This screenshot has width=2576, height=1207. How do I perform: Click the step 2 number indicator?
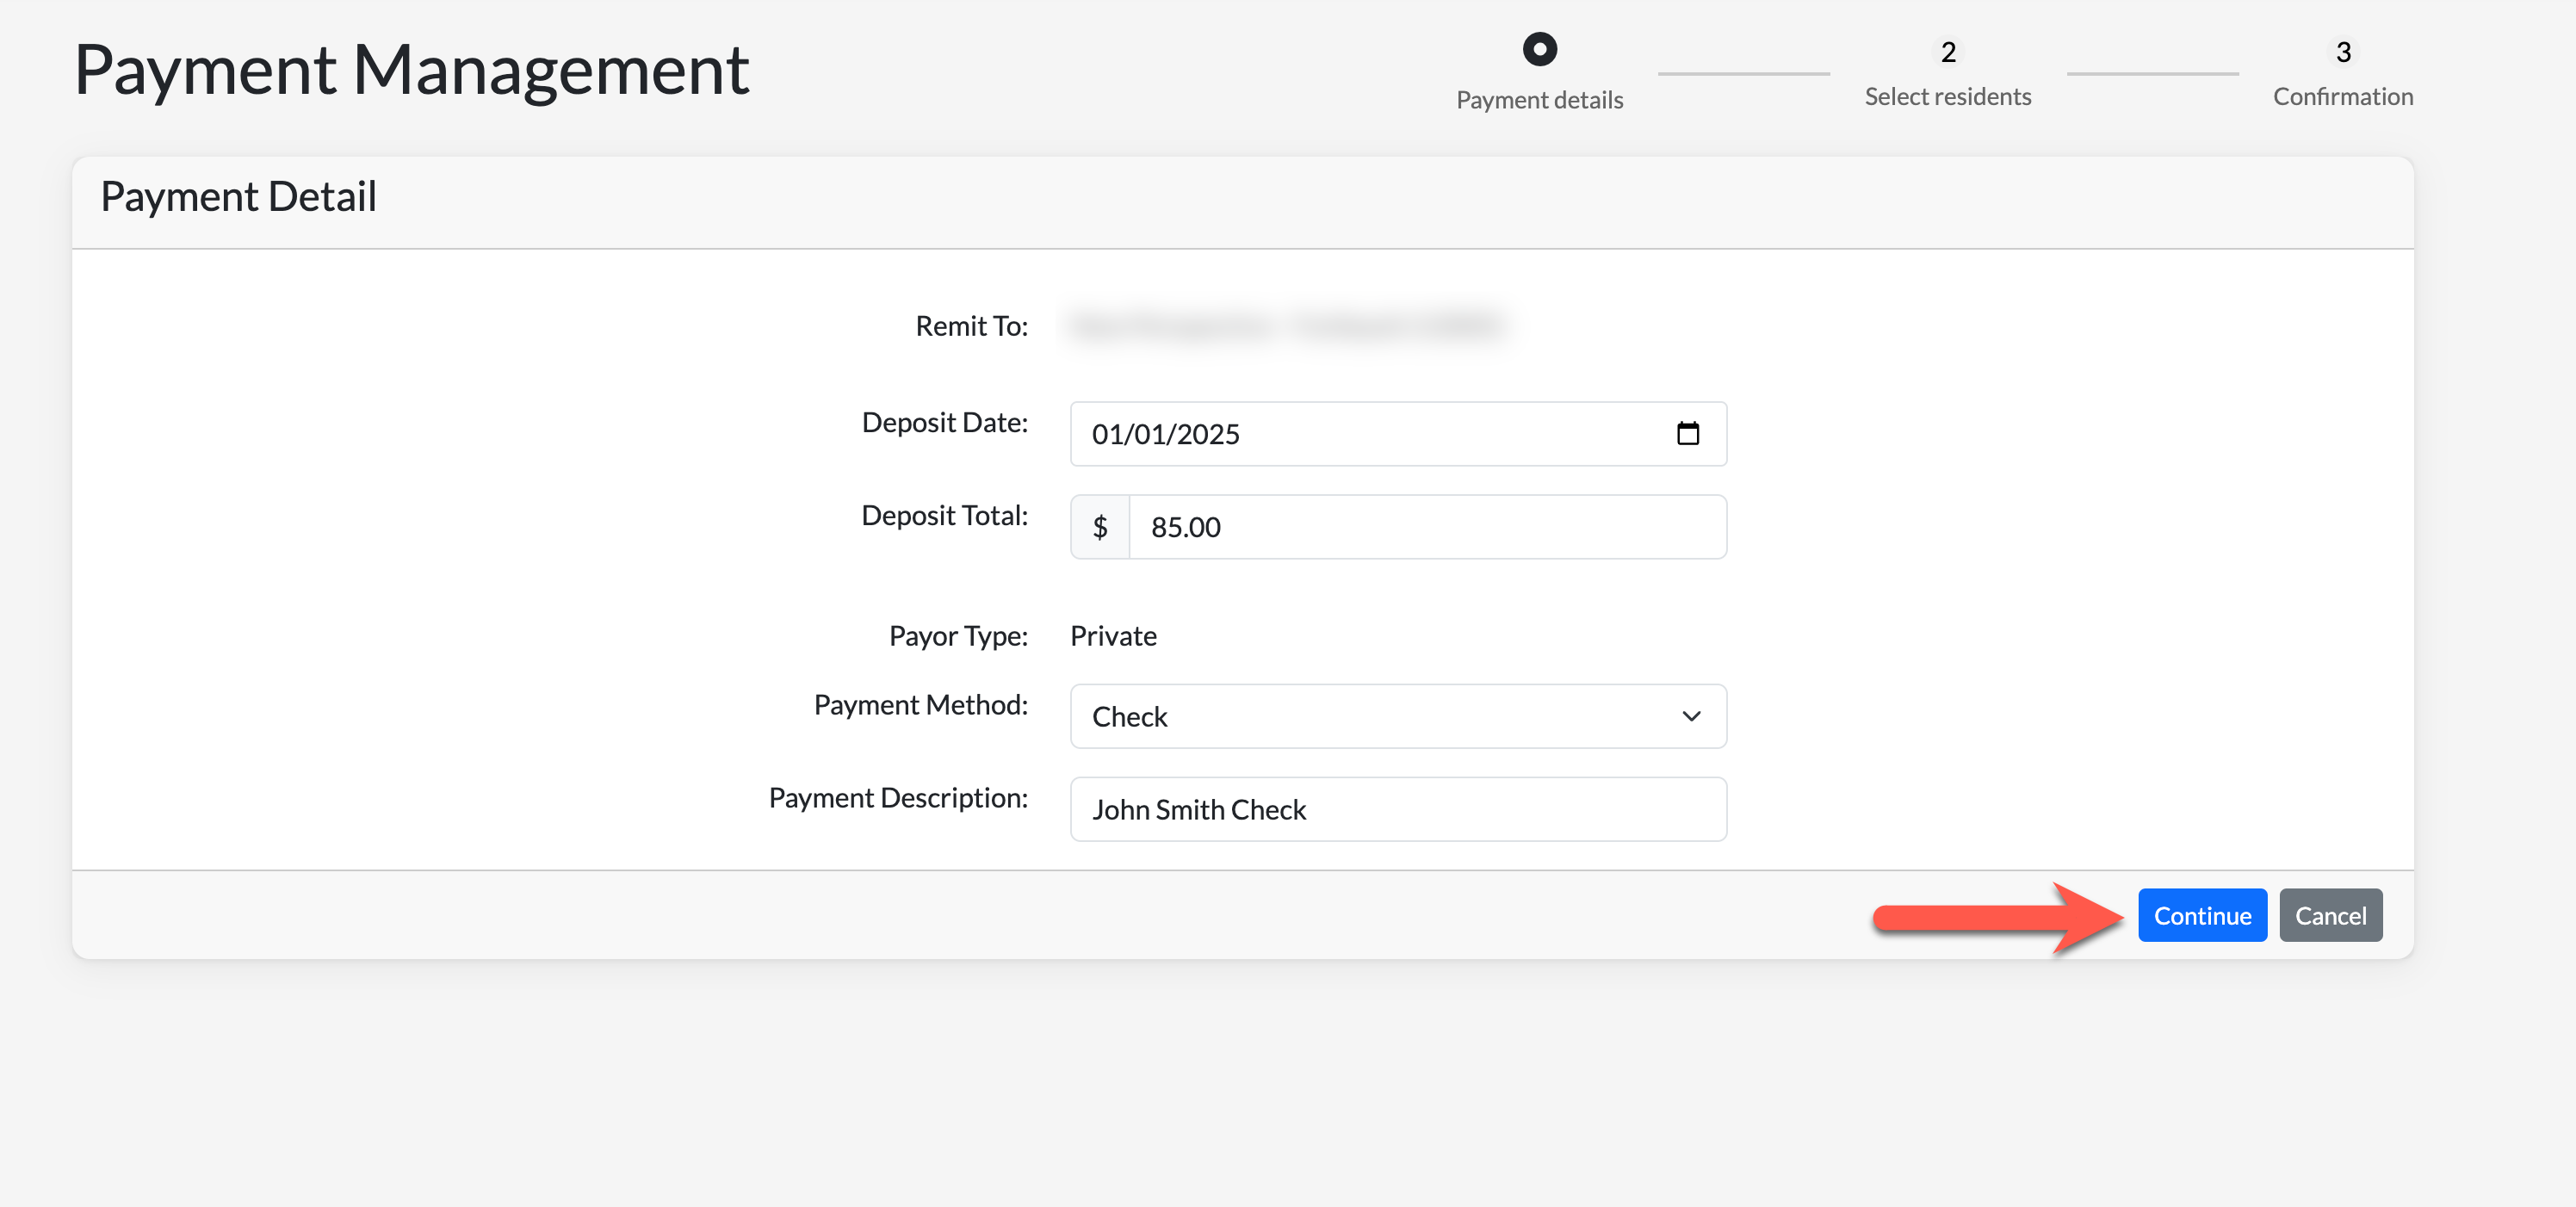click(1947, 52)
